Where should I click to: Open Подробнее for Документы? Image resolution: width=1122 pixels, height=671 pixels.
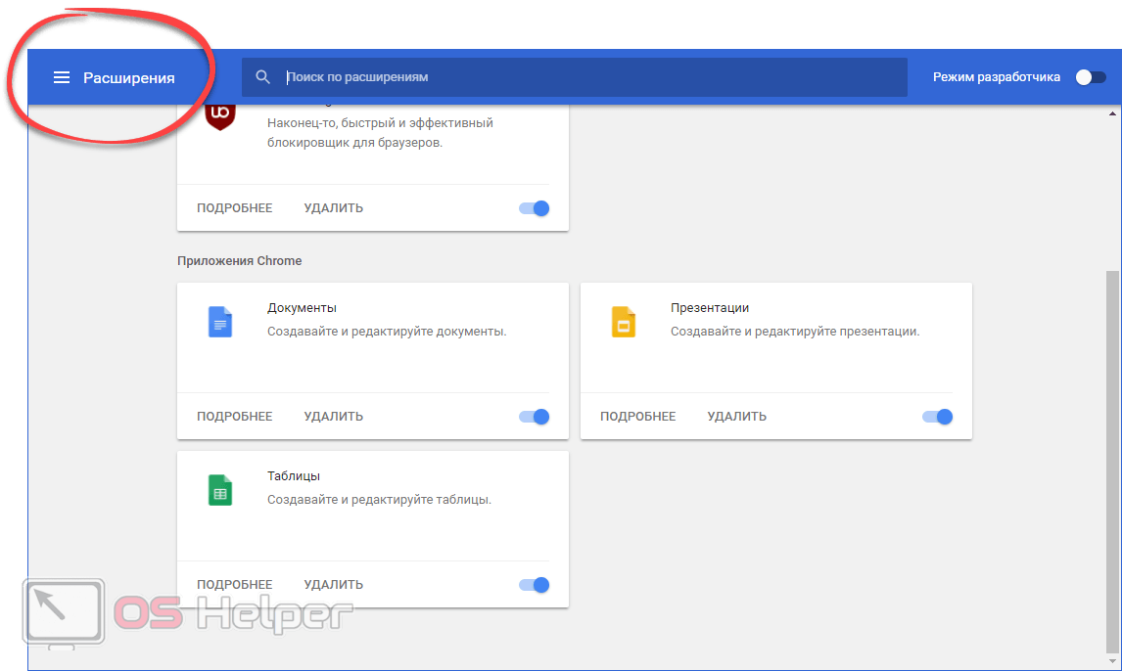(x=235, y=417)
